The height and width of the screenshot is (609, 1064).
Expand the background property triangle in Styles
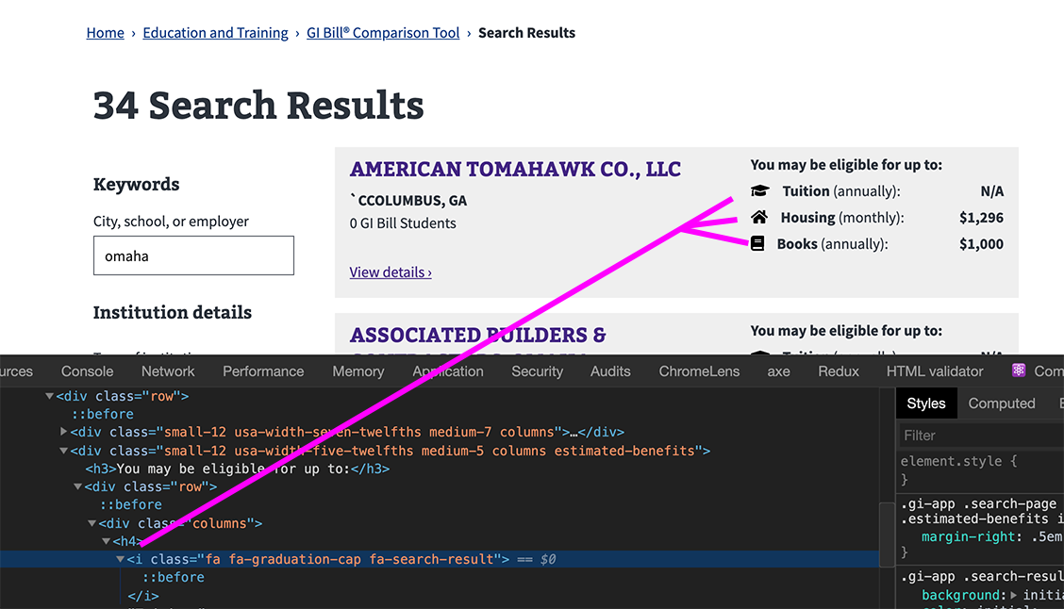point(1014,595)
